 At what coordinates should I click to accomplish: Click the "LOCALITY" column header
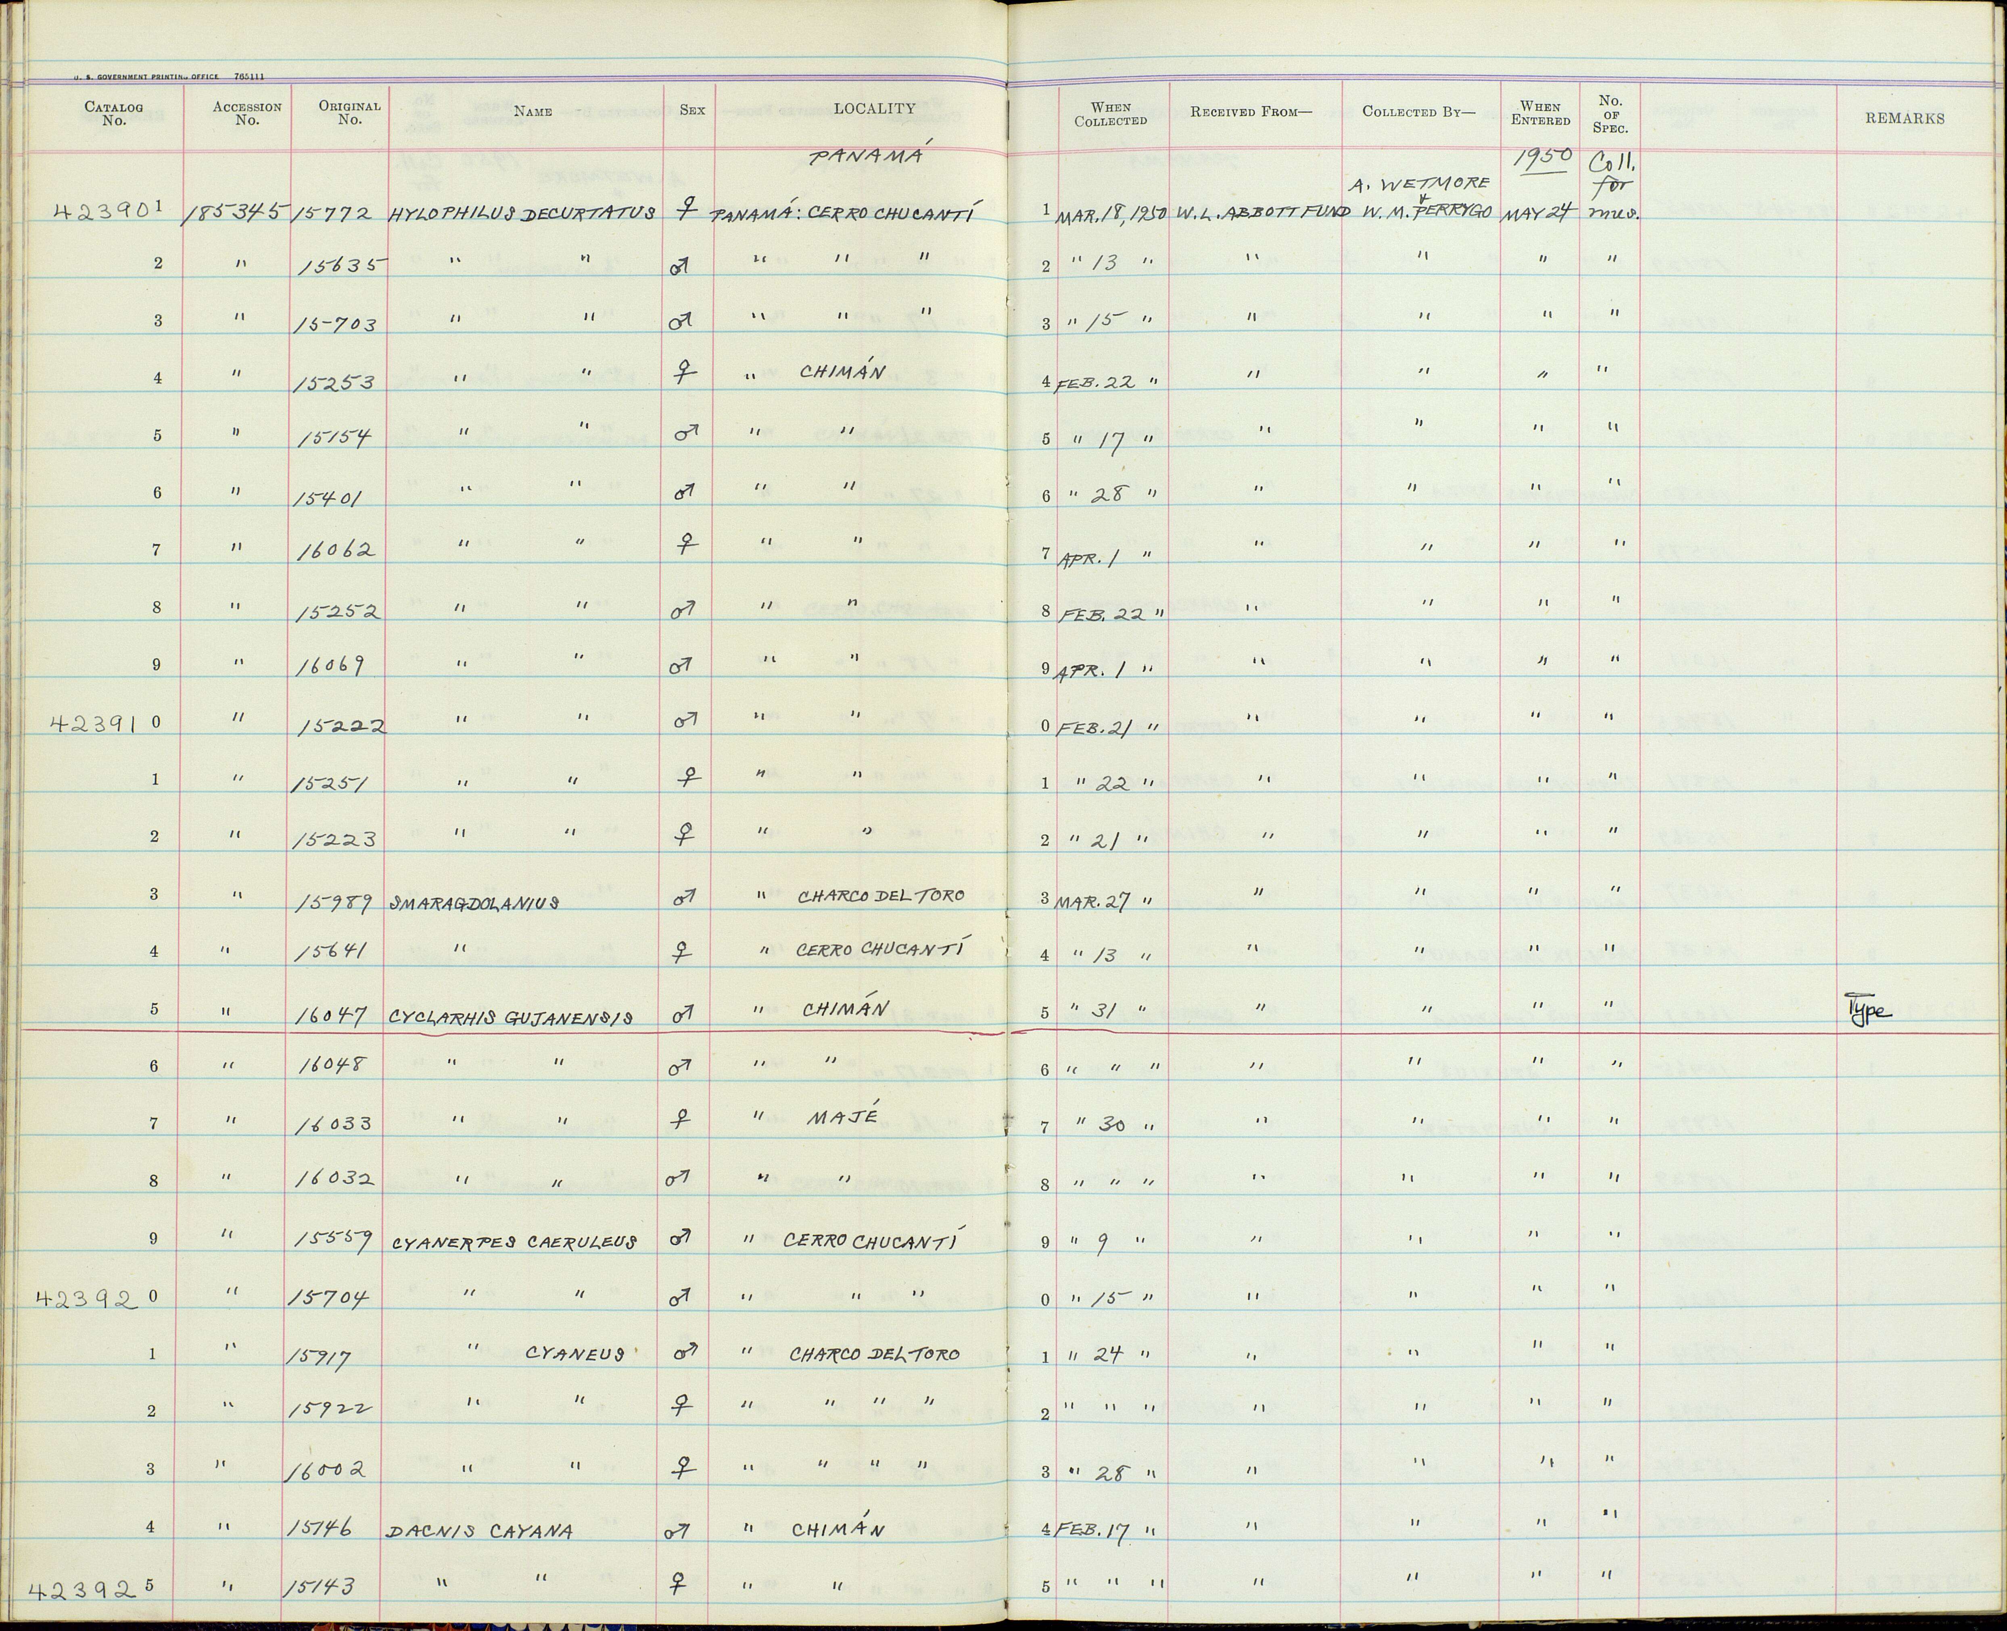pos(874,109)
